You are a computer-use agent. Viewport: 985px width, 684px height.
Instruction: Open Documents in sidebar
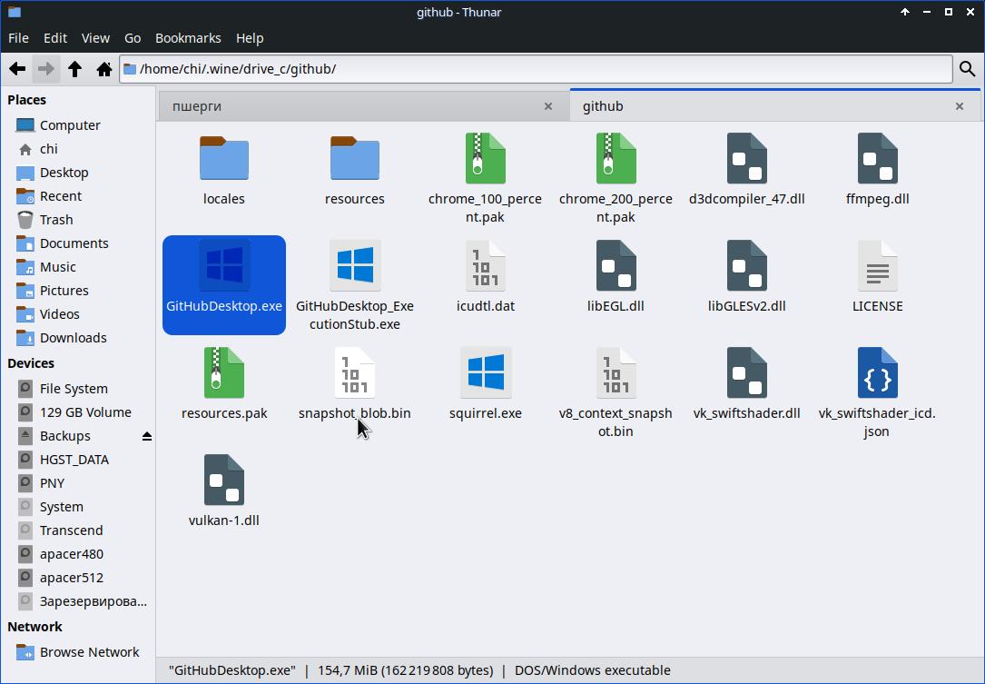coord(74,243)
